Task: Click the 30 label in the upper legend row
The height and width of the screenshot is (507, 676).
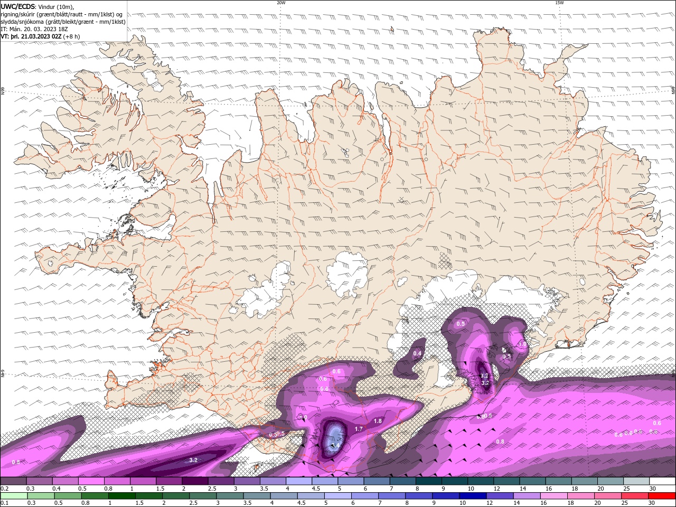Action: [x=653, y=489]
